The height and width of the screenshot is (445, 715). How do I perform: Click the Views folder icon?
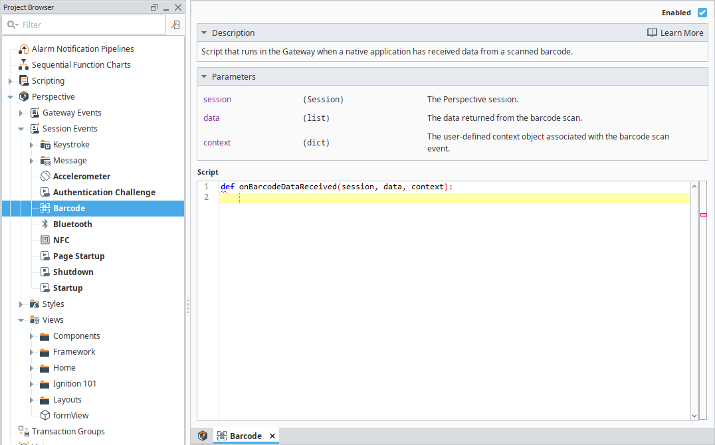click(35, 320)
